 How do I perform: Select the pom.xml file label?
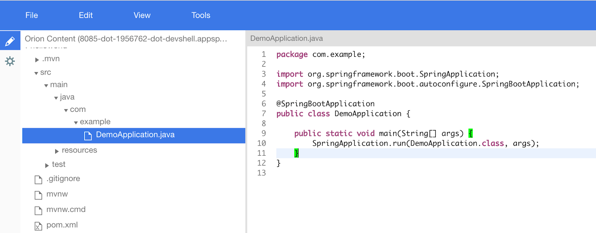[62, 225]
